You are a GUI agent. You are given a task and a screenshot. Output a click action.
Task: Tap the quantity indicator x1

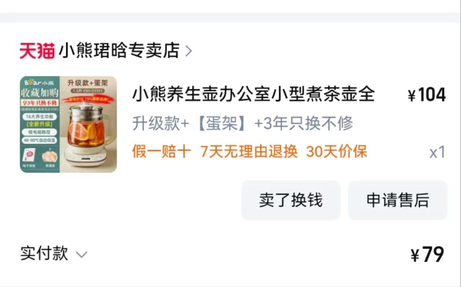pyautogui.click(x=437, y=152)
